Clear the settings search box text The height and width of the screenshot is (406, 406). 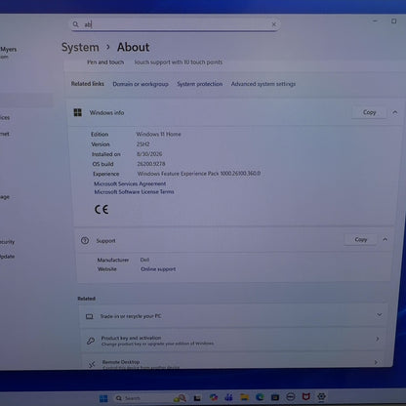[274, 24]
